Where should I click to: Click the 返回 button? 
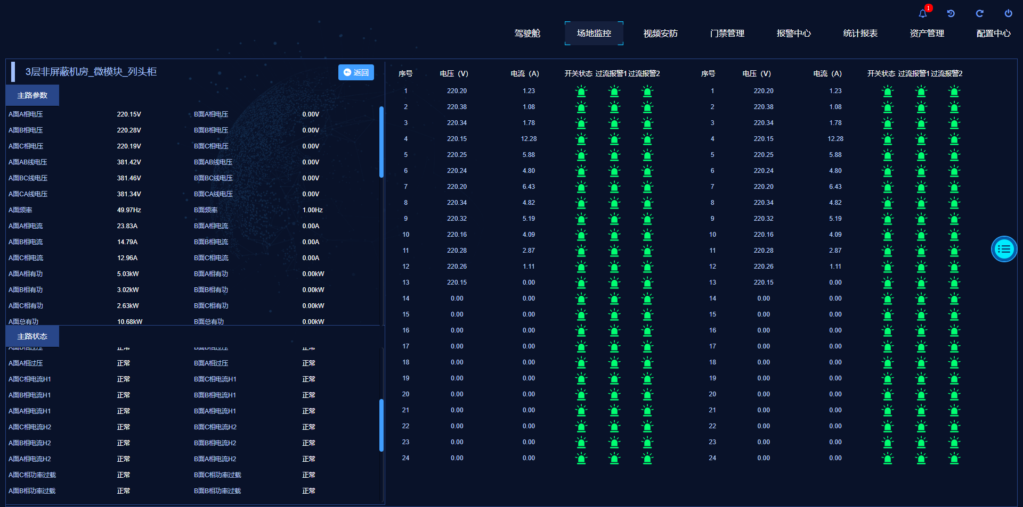[x=355, y=72]
